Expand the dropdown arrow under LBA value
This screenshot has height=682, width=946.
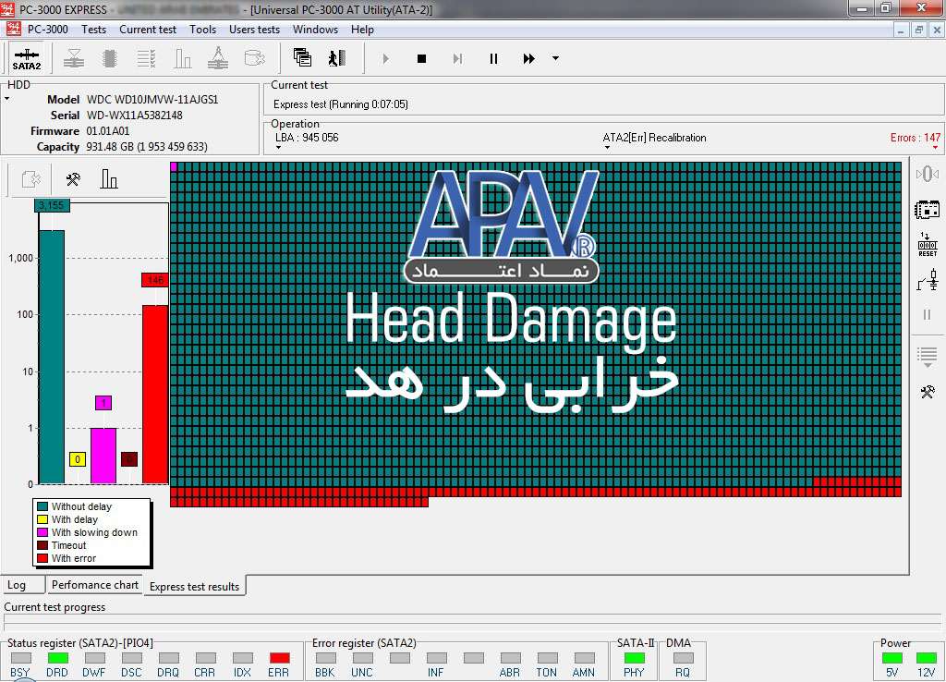278,147
